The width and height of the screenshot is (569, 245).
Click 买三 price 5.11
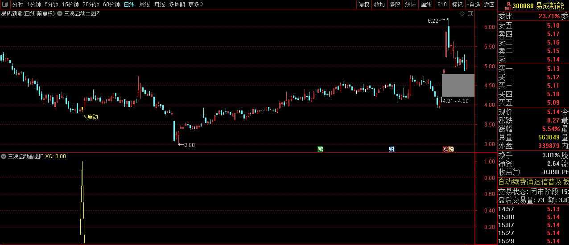pyautogui.click(x=553, y=86)
